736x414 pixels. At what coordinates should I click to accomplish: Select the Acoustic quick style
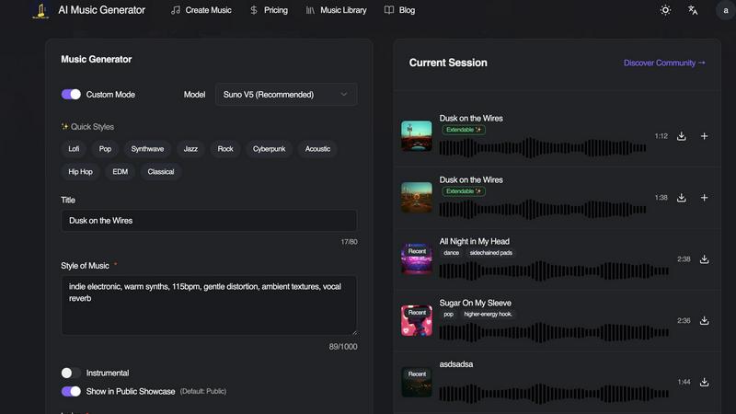(317, 149)
